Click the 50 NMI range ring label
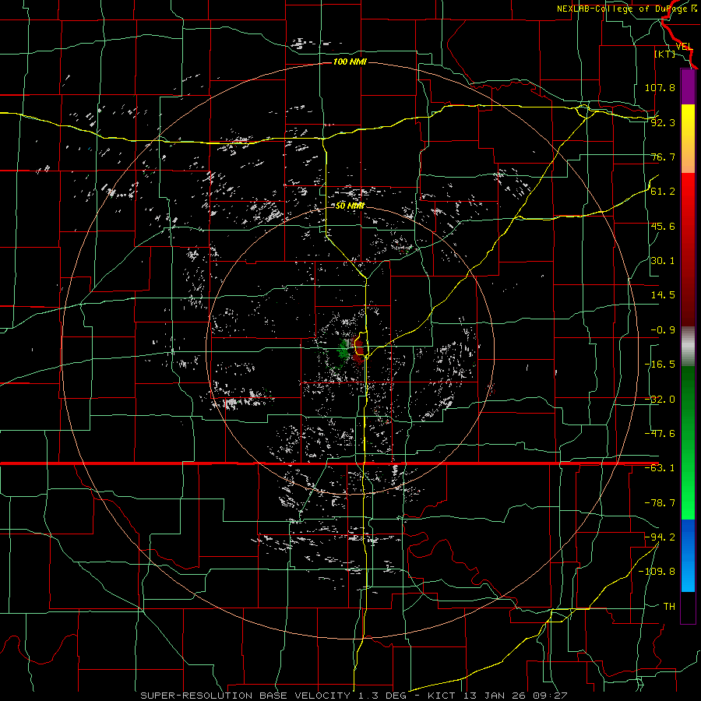Viewport: 701px width, 701px height. click(x=350, y=206)
